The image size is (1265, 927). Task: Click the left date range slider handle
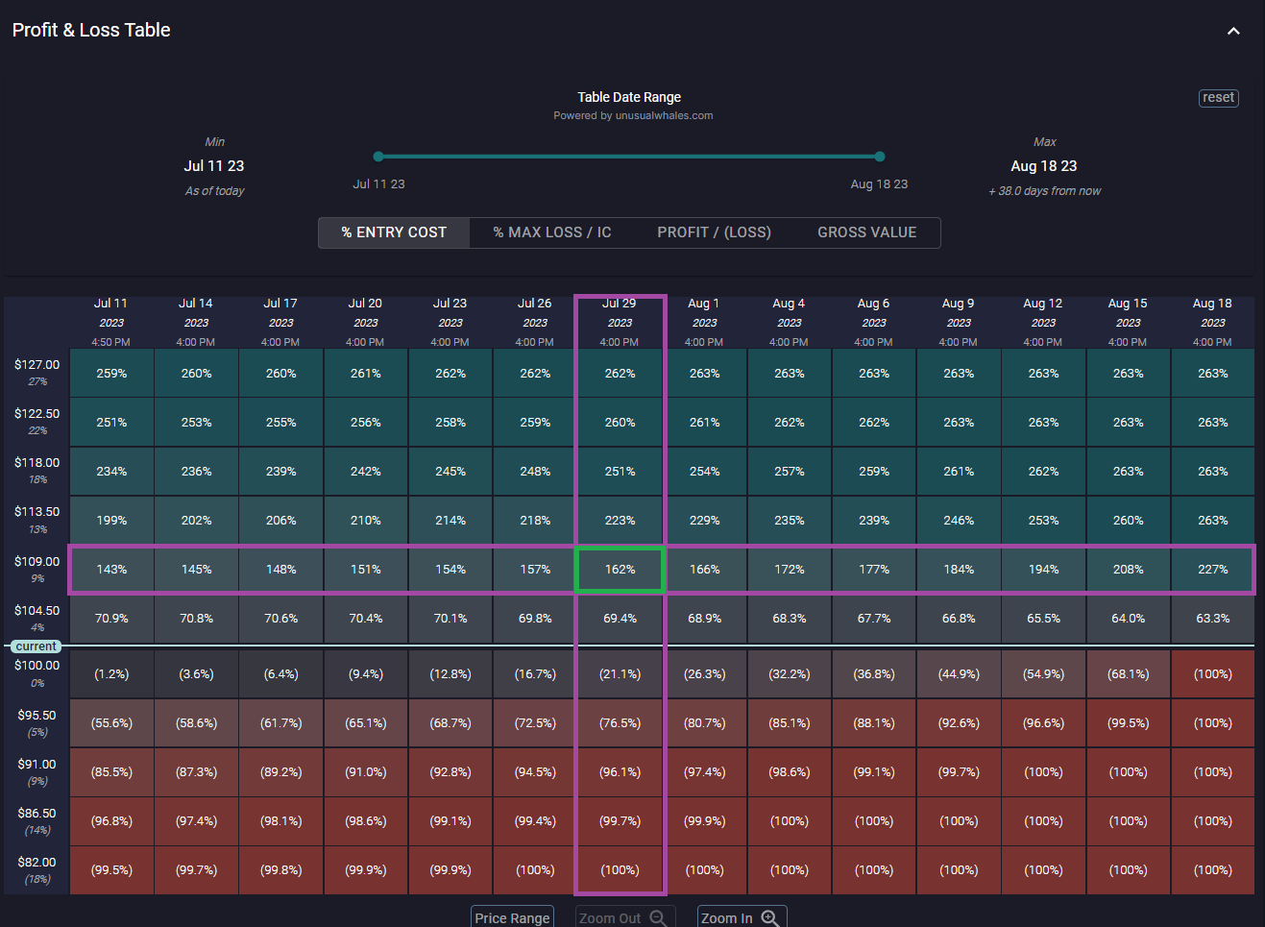(x=378, y=156)
